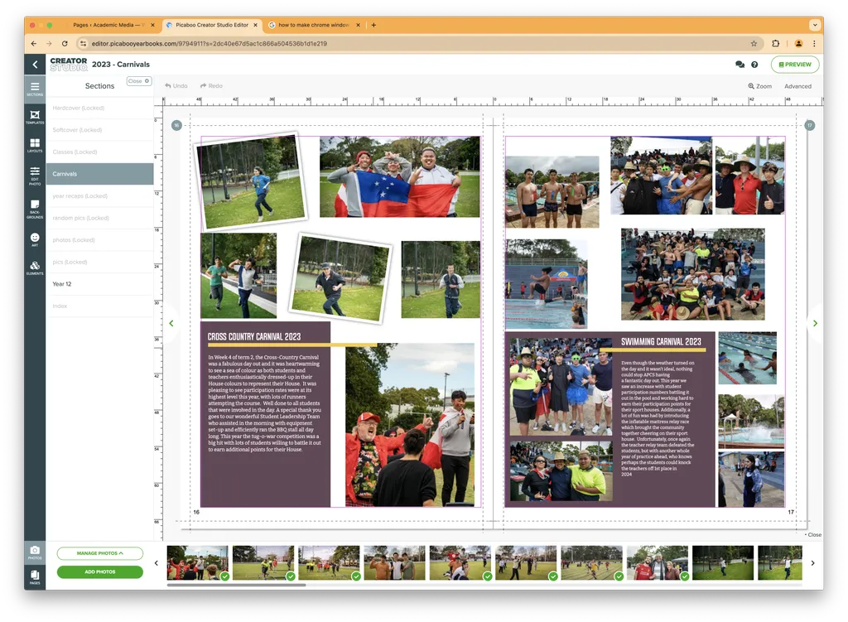
Task: Select the Swimming Carnival paragraph text box
Action: coord(658,419)
